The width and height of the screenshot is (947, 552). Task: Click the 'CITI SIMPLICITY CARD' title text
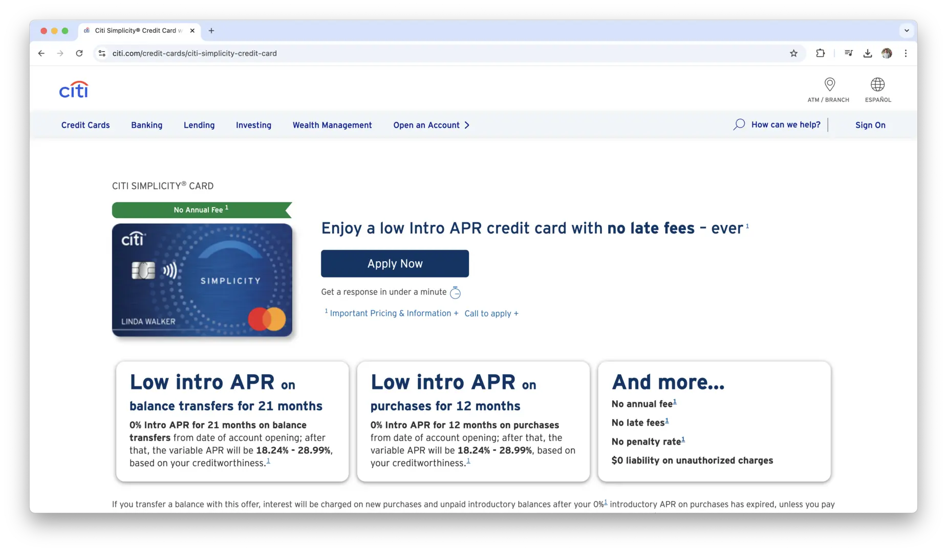(163, 186)
